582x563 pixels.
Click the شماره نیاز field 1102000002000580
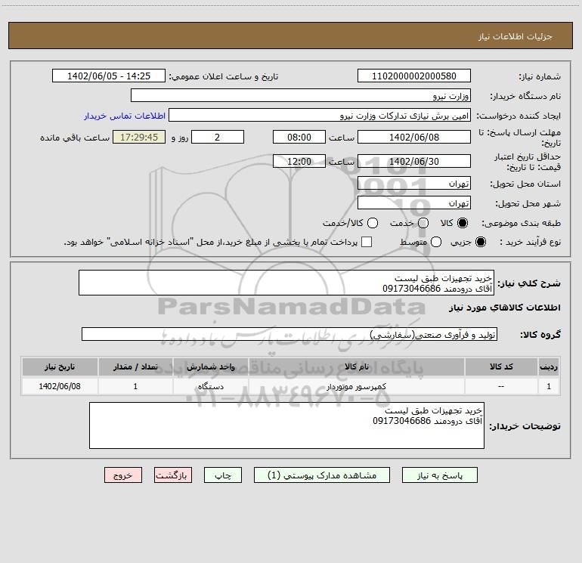pyautogui.click(x=414, y=76)
